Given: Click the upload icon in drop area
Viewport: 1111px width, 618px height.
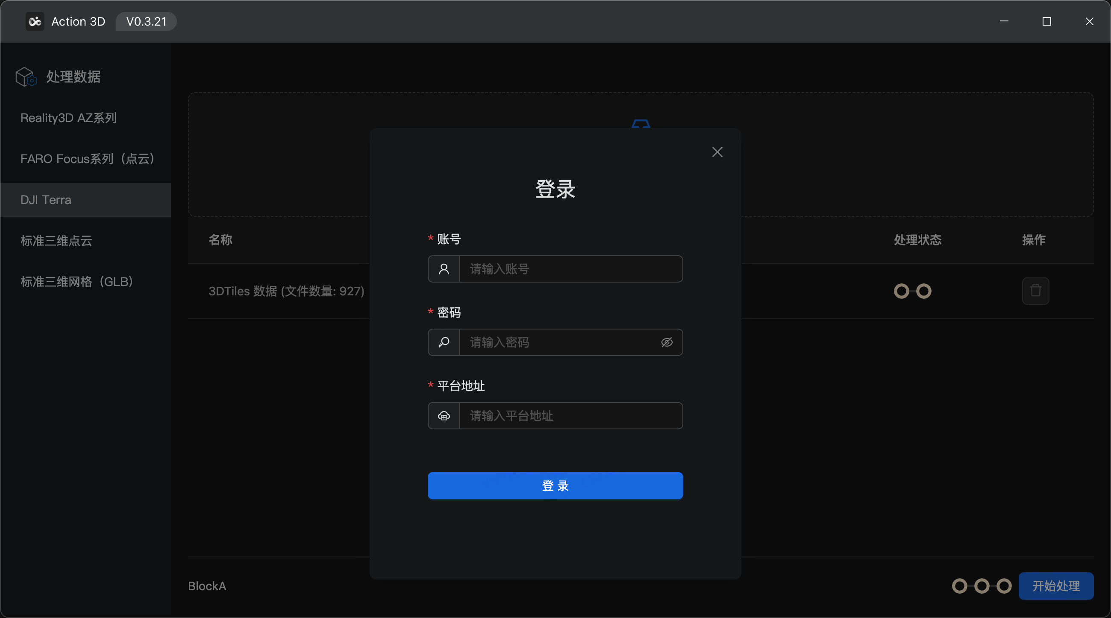Looking at the screenshot, I should click(641, 124).
